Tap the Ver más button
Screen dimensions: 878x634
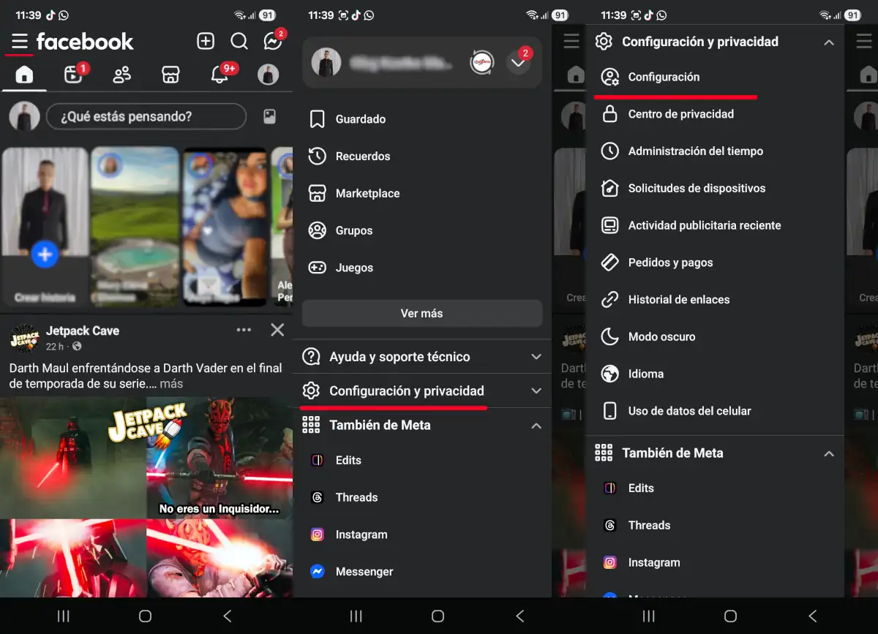pos(422,313)
